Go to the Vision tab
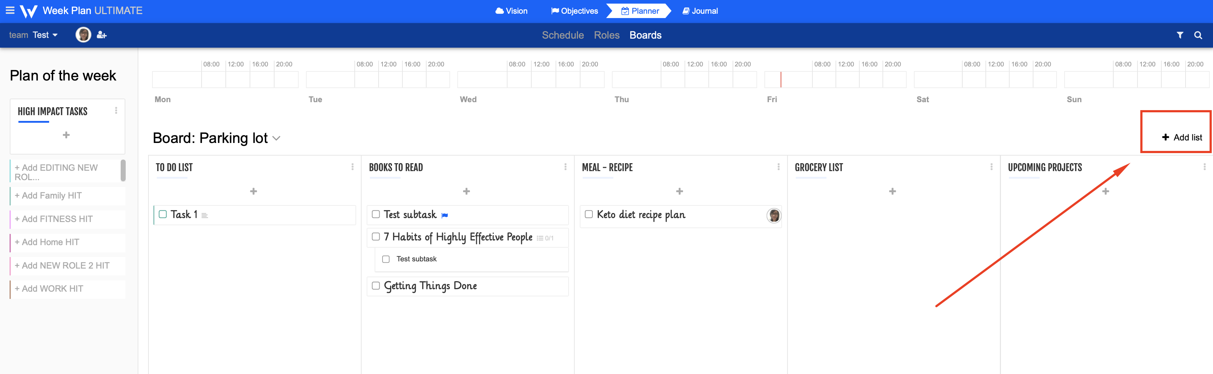Screen dimensions: 1213x374 tap(511, 11)
